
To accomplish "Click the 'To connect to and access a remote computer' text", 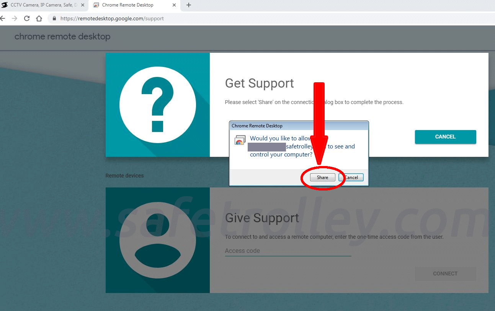I will coord(334,237).
